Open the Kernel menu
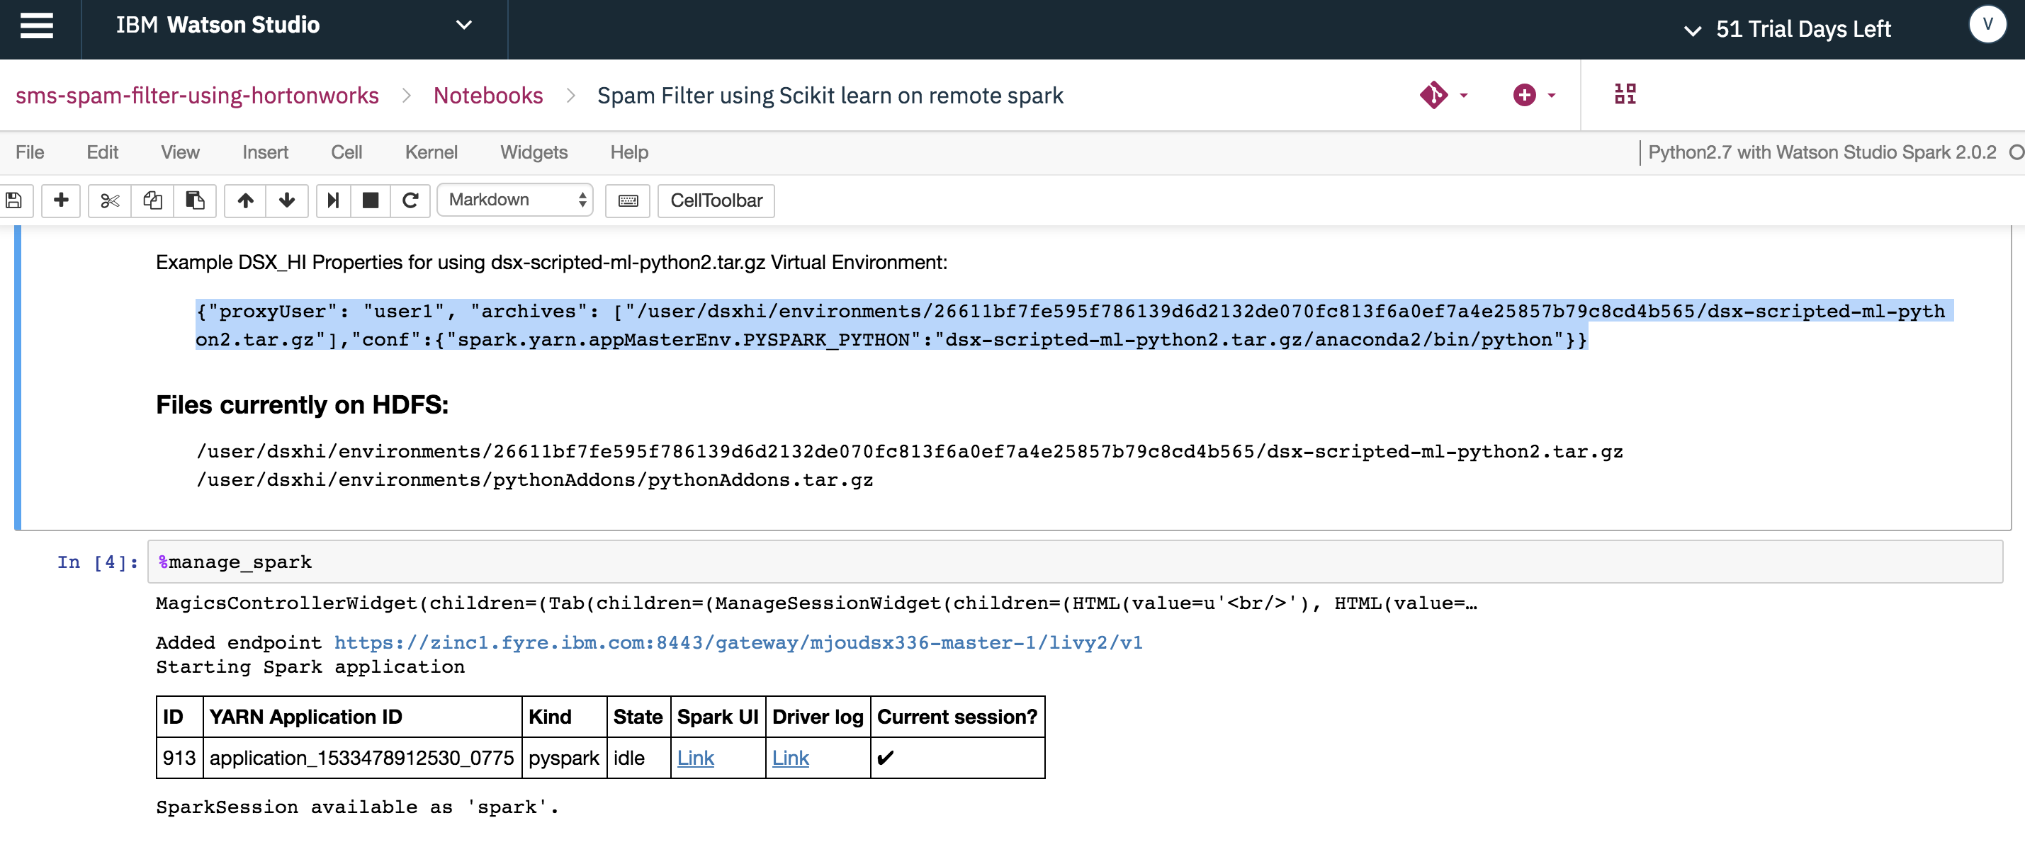The image size is (2025, 847). (x=431, y=152)
